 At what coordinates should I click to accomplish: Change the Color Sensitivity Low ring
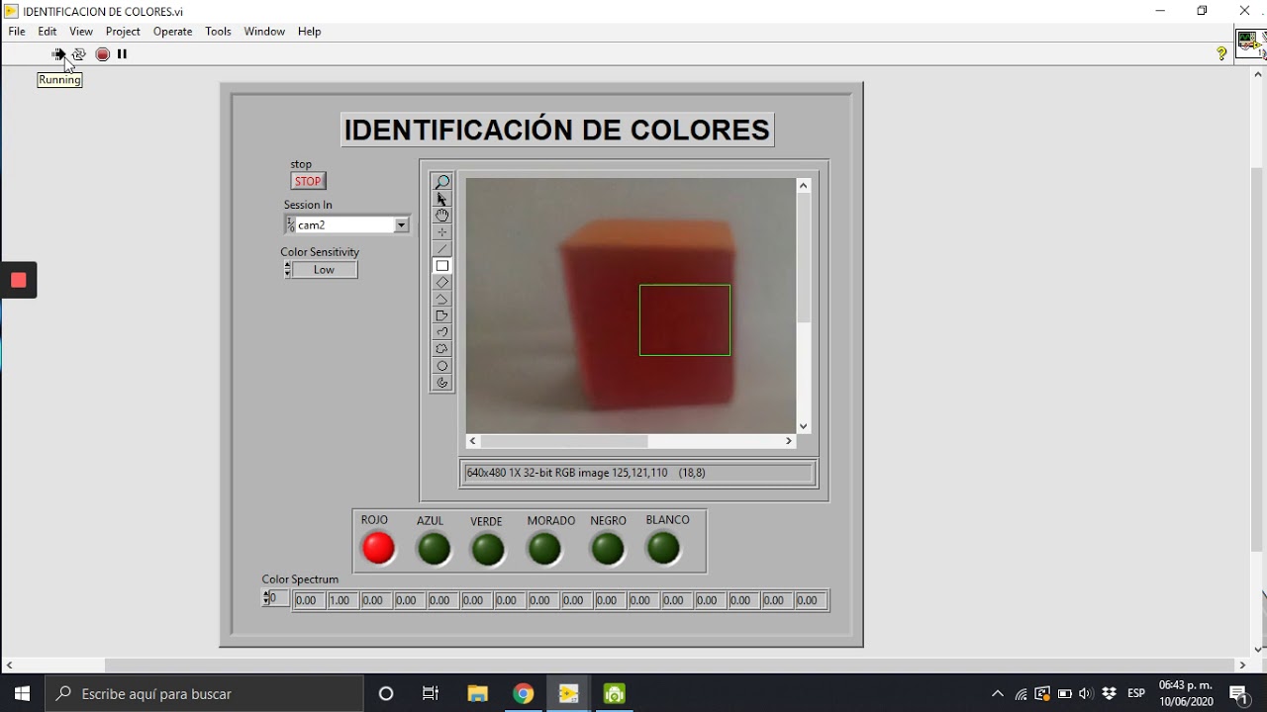[x=325, y=270]
